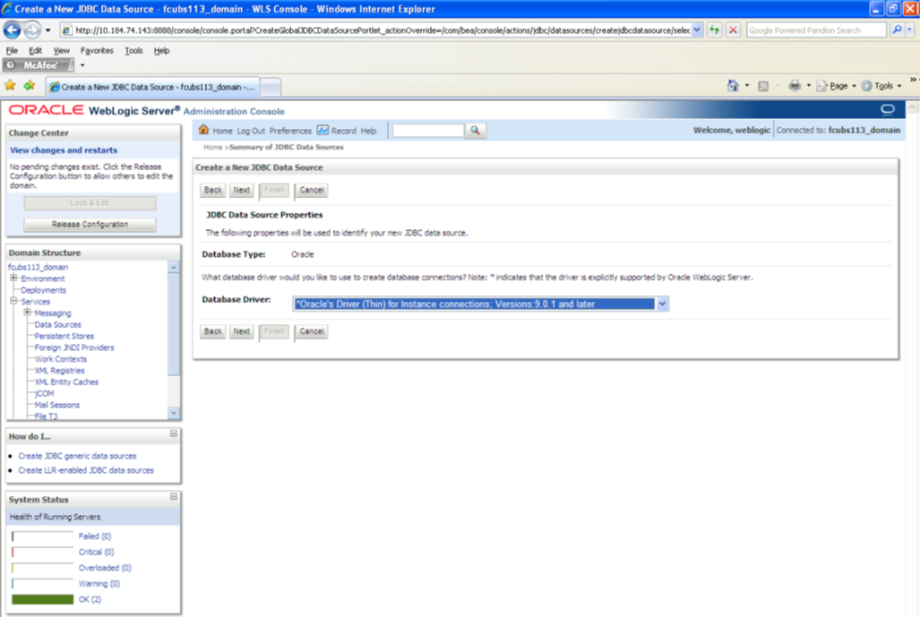Click the bottom Cancel button
920x617 pixels.
(x=312, y=331)
